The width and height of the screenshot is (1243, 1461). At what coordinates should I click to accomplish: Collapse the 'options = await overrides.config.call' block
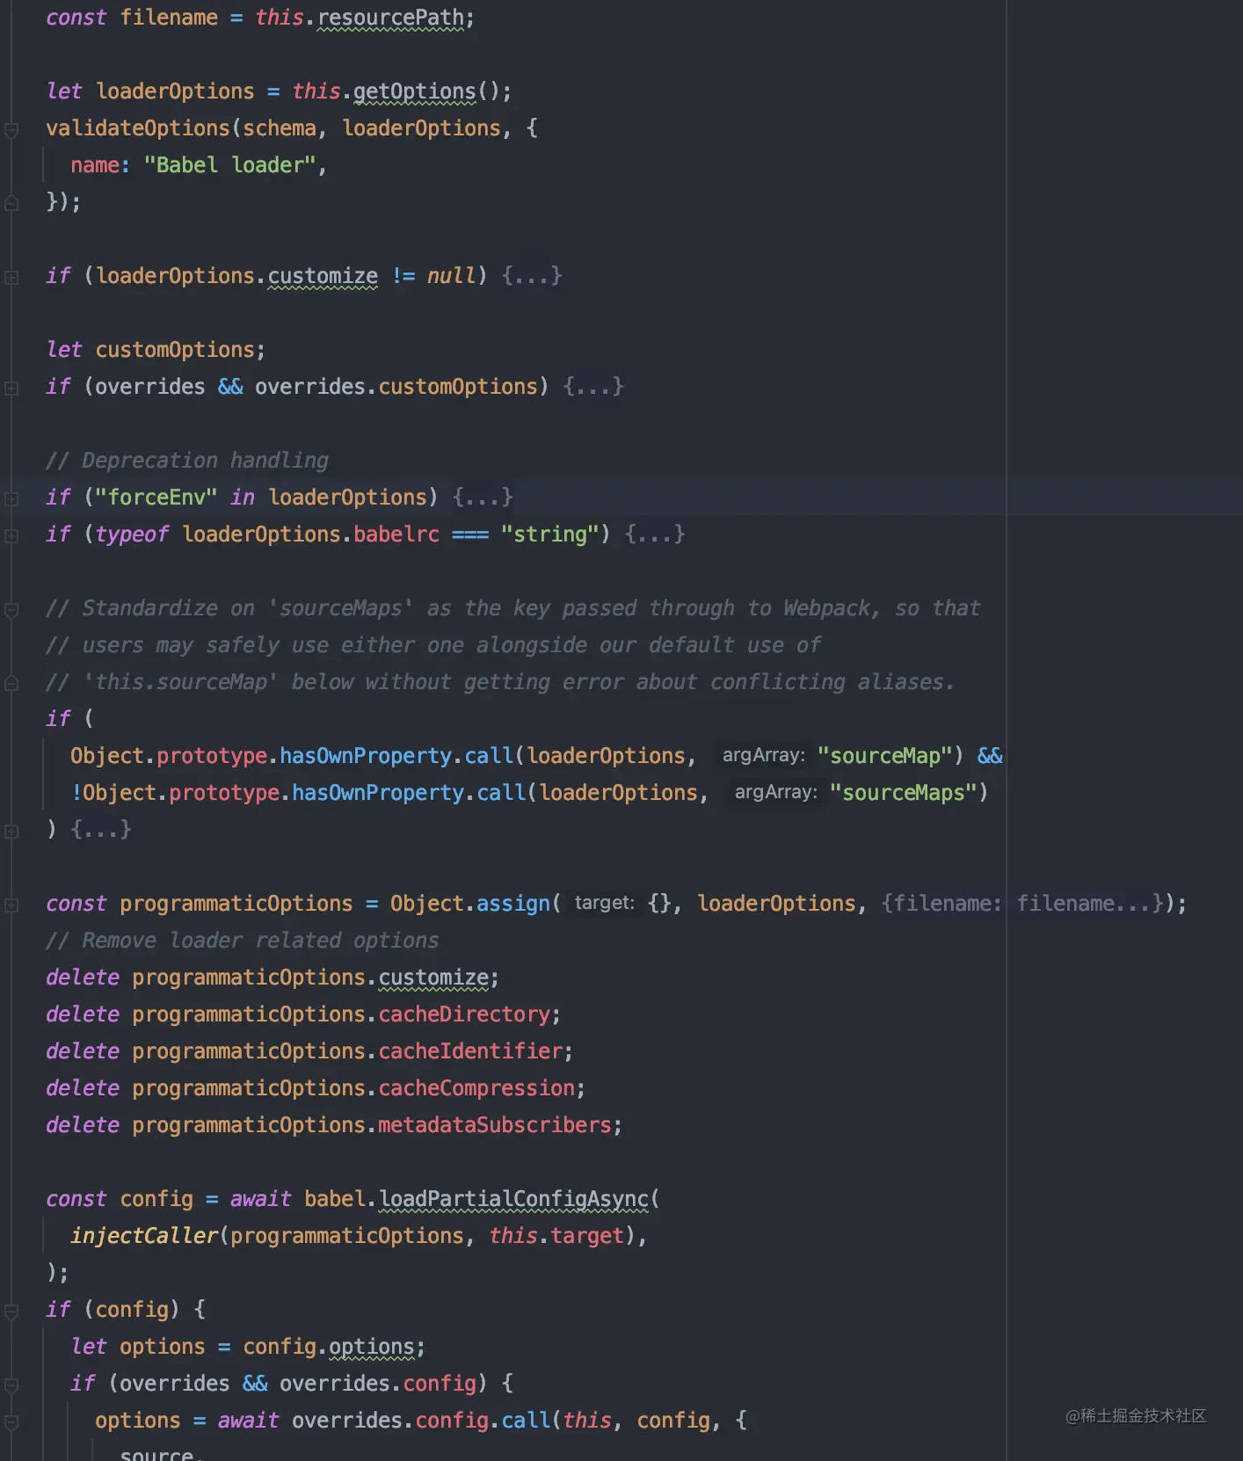[x=11, y=1422]
